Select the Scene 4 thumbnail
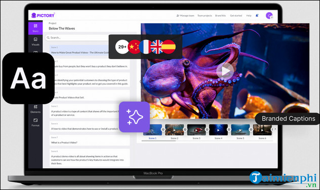Viewport: 320px width, 190px height. coord(218,130)
